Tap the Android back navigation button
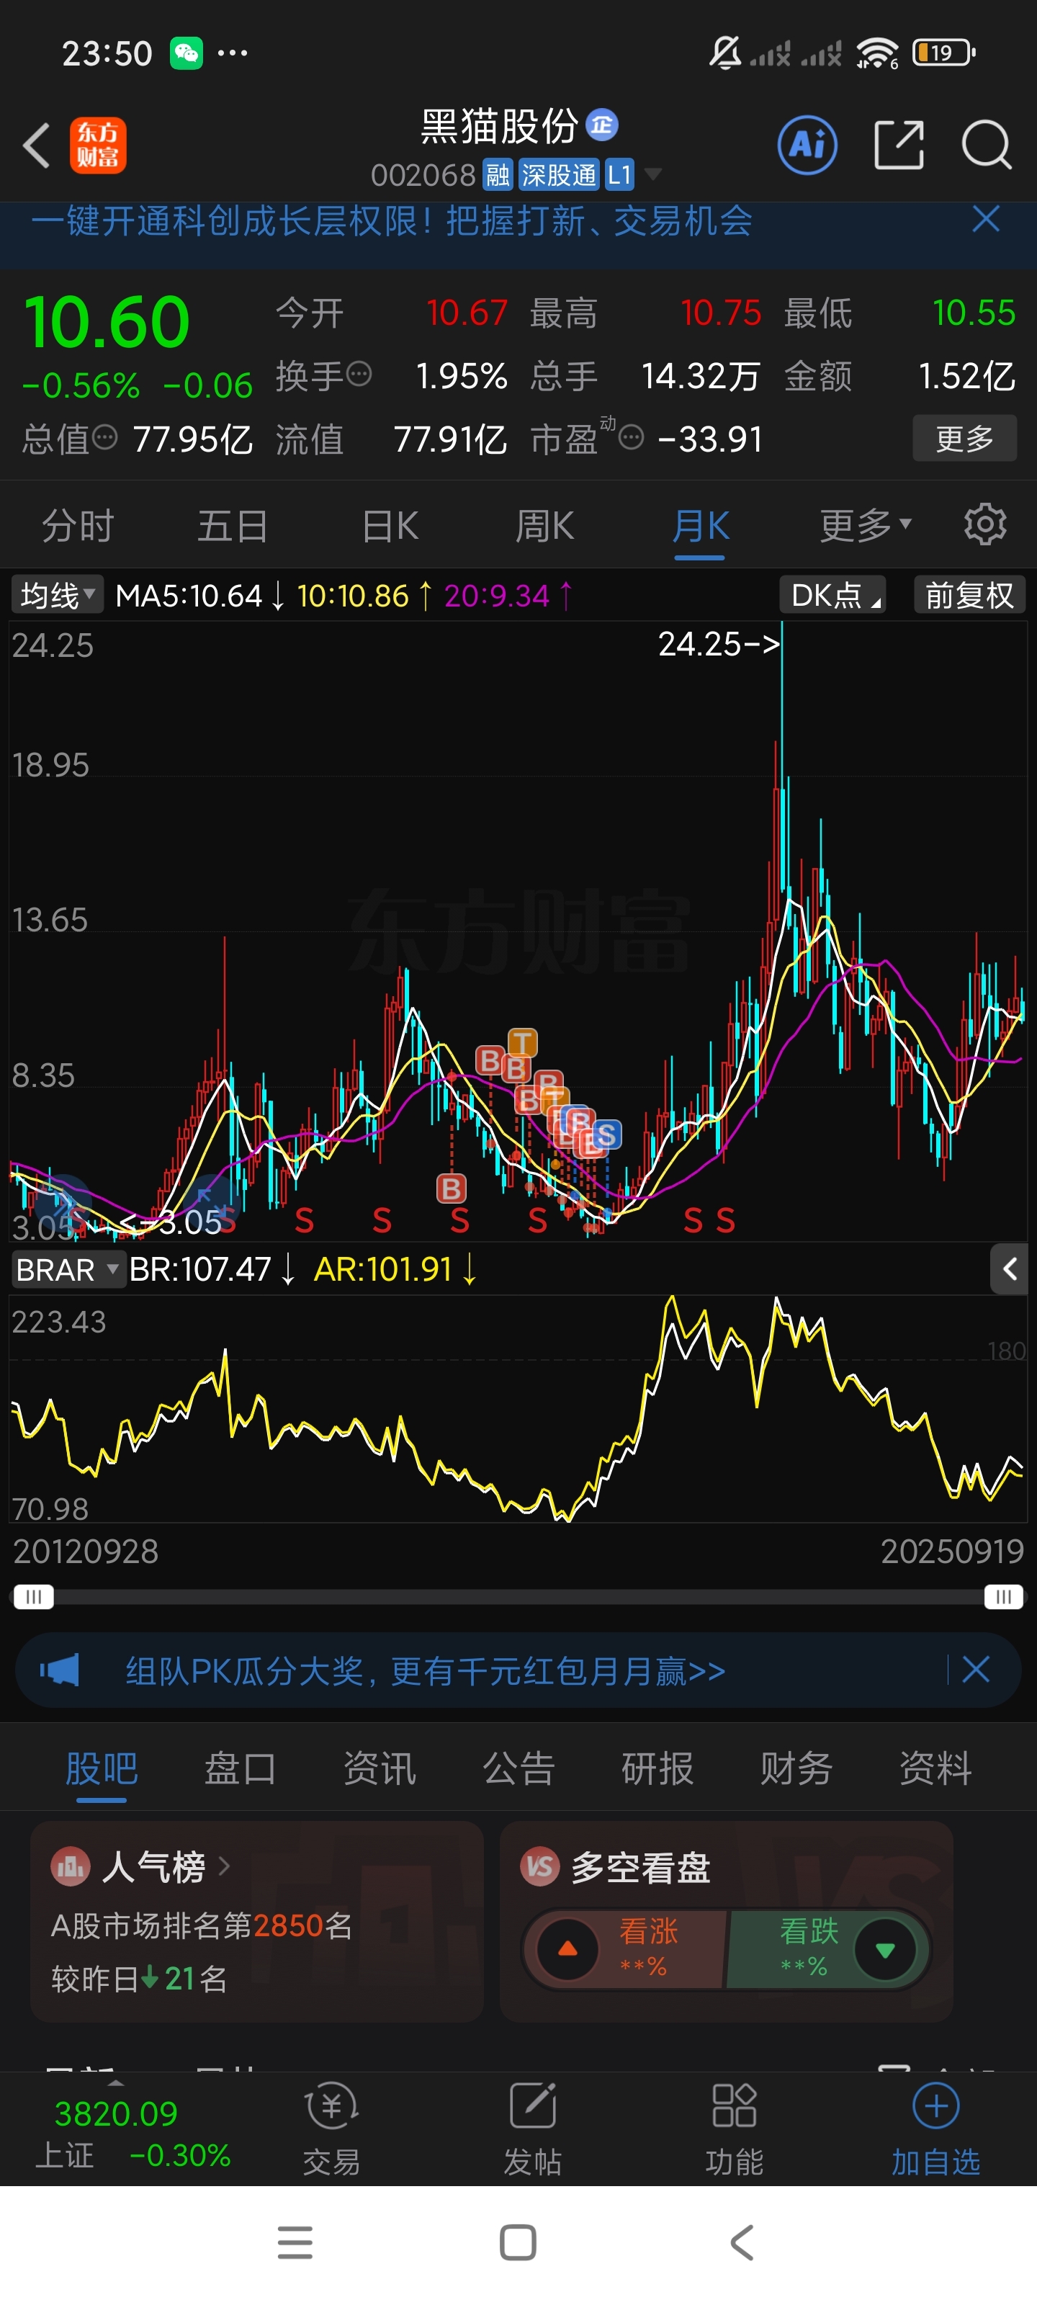 tap(742, 2242)
